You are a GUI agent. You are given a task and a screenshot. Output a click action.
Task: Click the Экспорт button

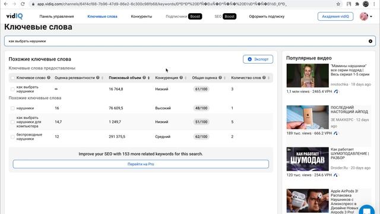pyautogui.click(x=258, y=59)
